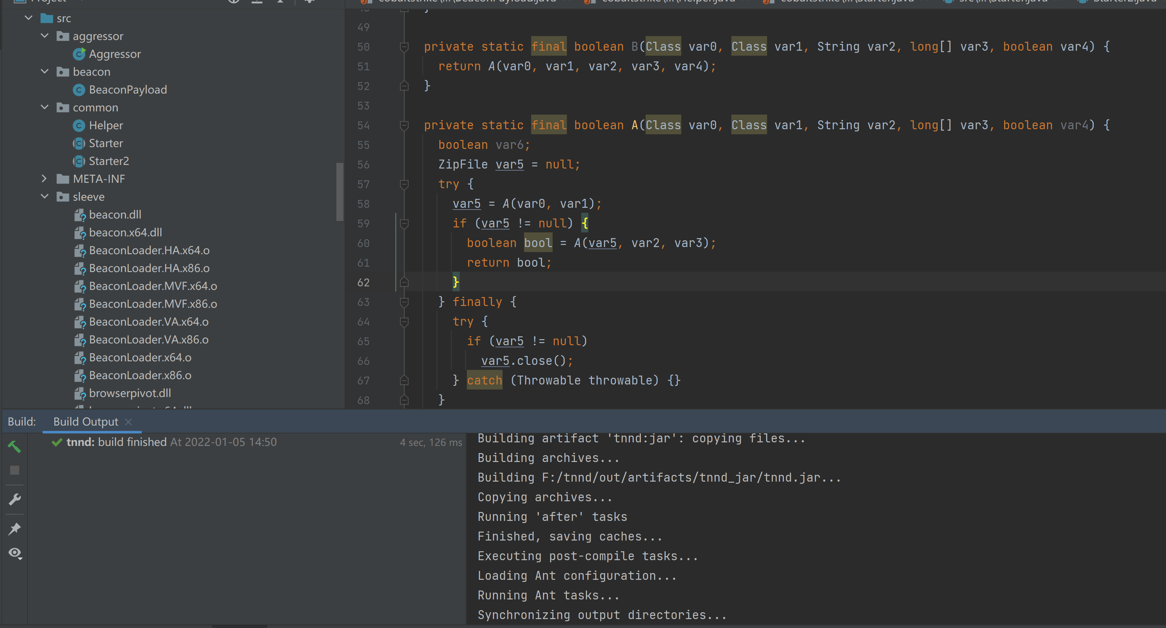Viewport: 1166px width, 628px height.
Task: Click the green checkmark beside tnnd build finished
Action: (x=57, y=442)
